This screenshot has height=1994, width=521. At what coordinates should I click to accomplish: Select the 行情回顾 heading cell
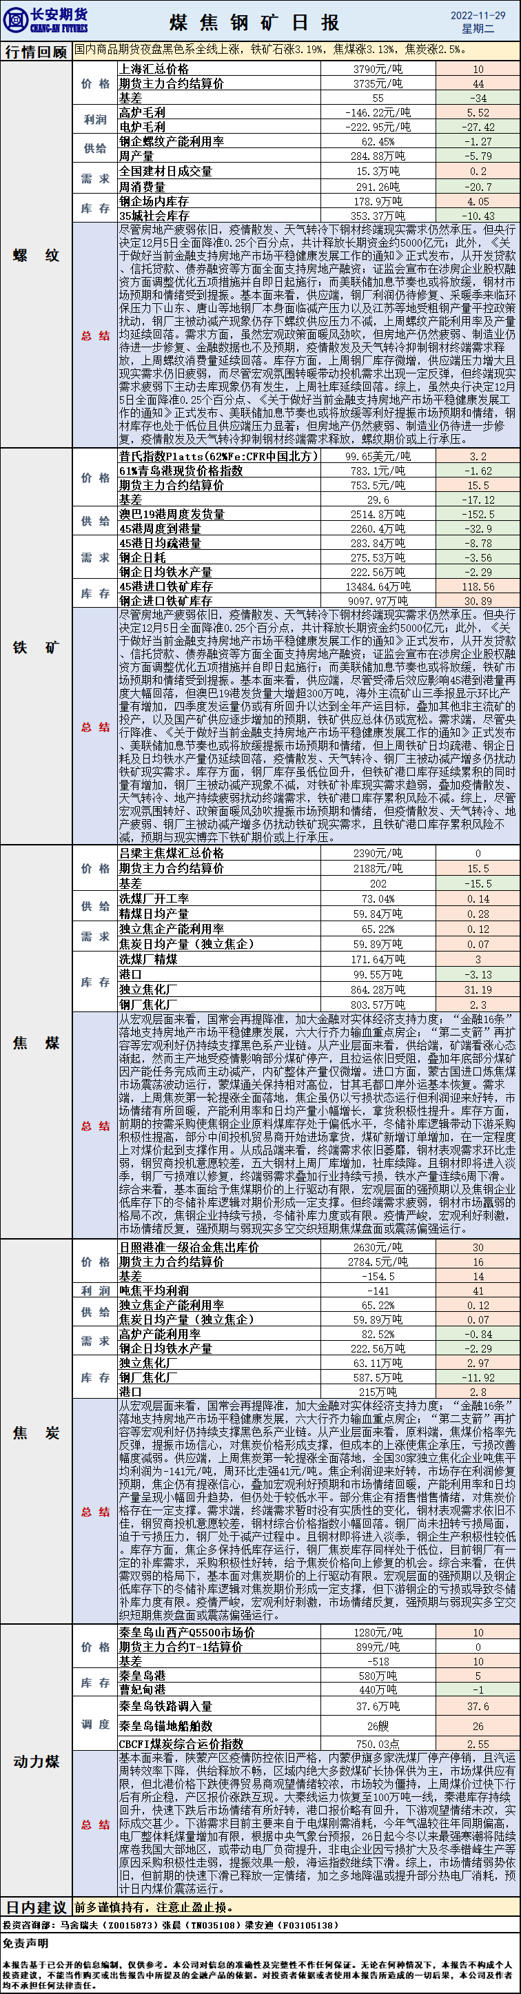coord(36,52)
